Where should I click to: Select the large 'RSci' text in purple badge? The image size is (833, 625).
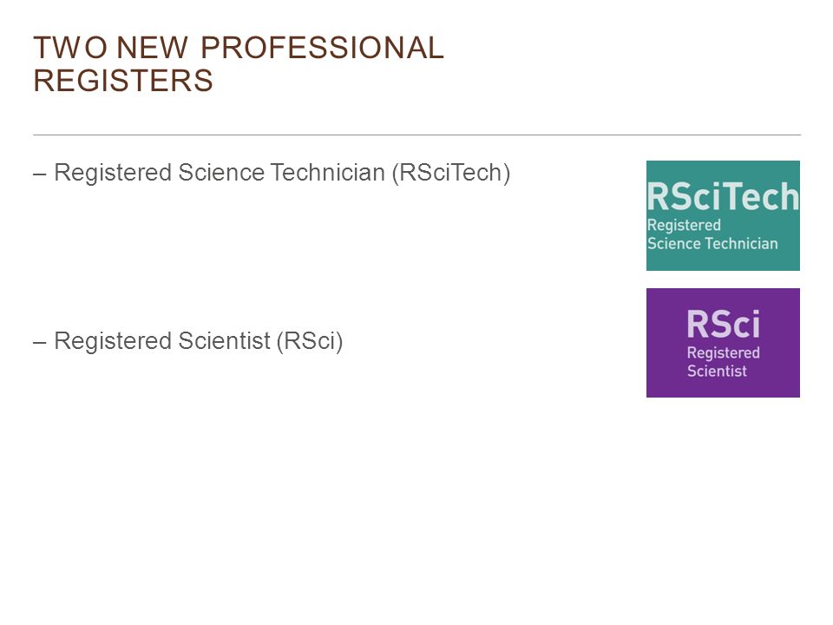pyautogui.click(x=723, y=324)
